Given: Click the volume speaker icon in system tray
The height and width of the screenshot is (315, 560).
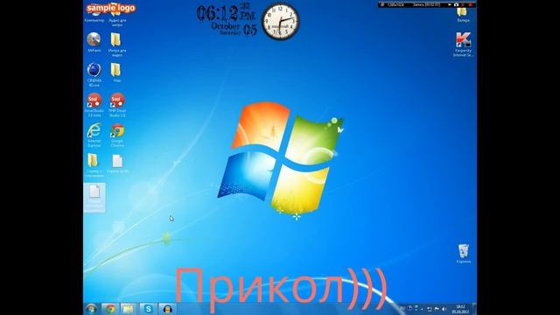Looking at the screenshot, I should point(444,309).
